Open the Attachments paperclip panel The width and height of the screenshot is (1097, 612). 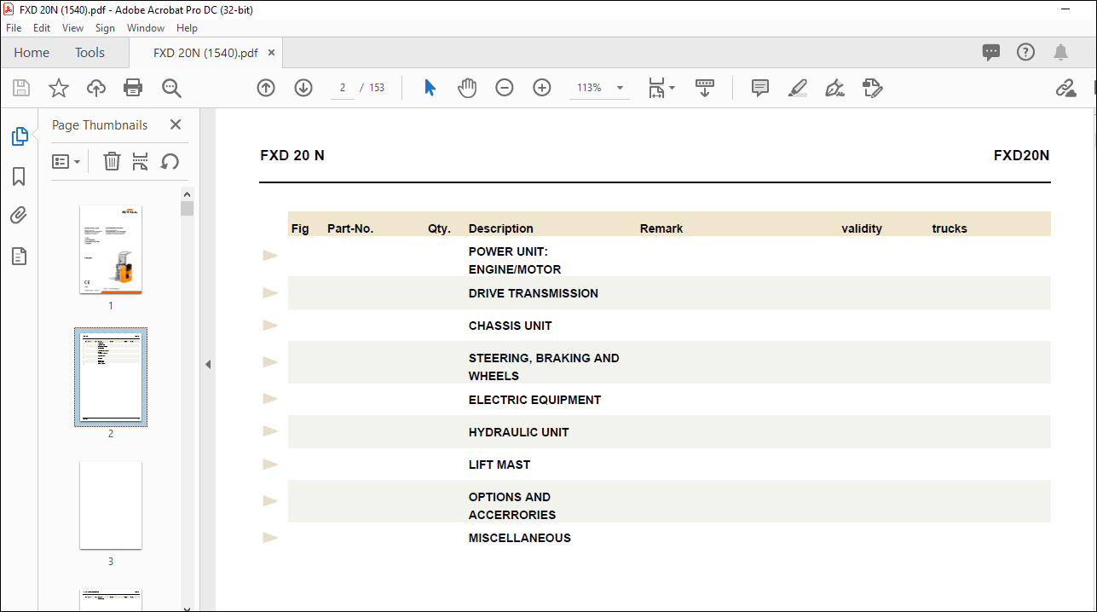[x=19, y=216]
